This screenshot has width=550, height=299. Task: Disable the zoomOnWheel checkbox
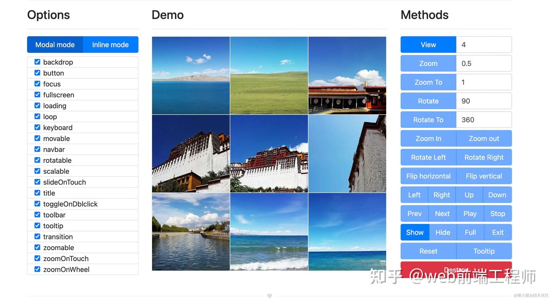[x=37, y=269]
